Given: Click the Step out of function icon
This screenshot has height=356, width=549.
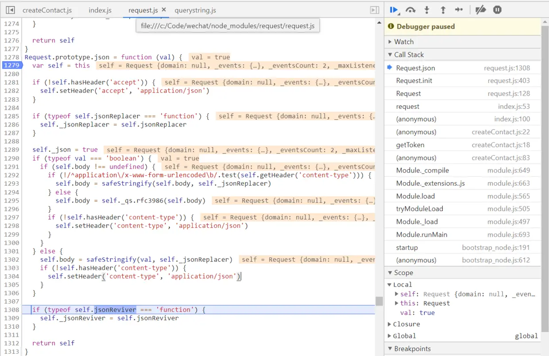Looking at the screenshot, I should (443, 10).
